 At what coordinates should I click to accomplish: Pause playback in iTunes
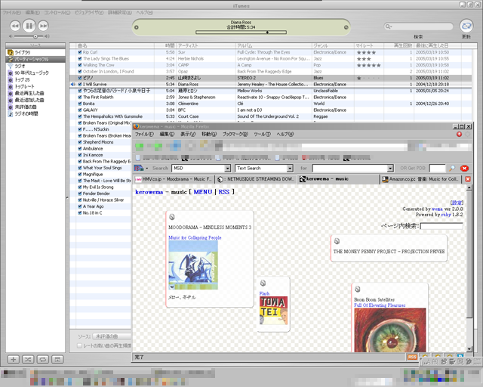[29, 26]
